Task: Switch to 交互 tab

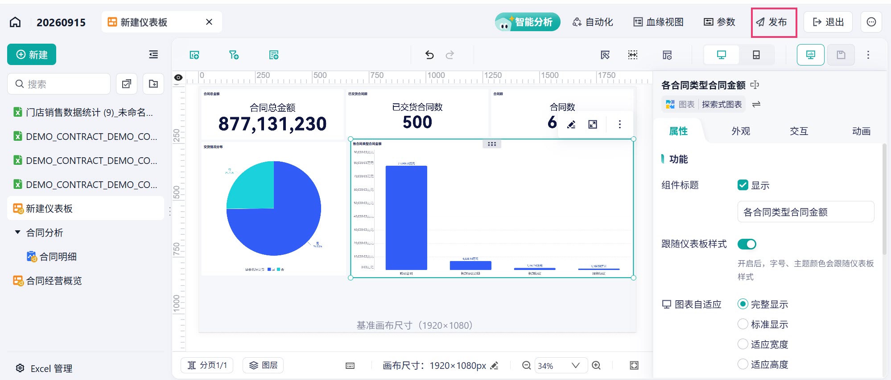Action: click(x=799, y=131)
